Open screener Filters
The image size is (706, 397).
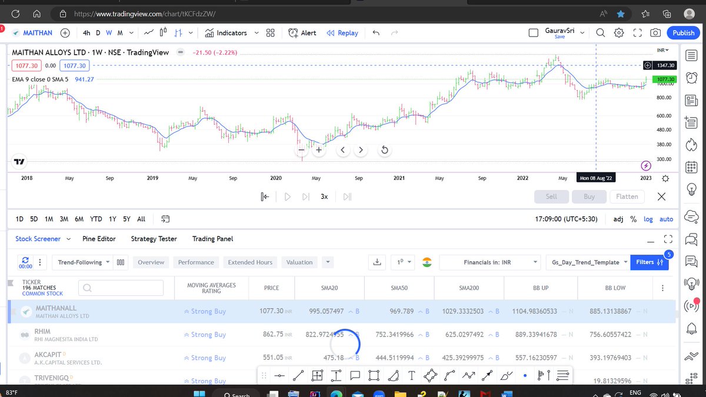coord(650,262)
